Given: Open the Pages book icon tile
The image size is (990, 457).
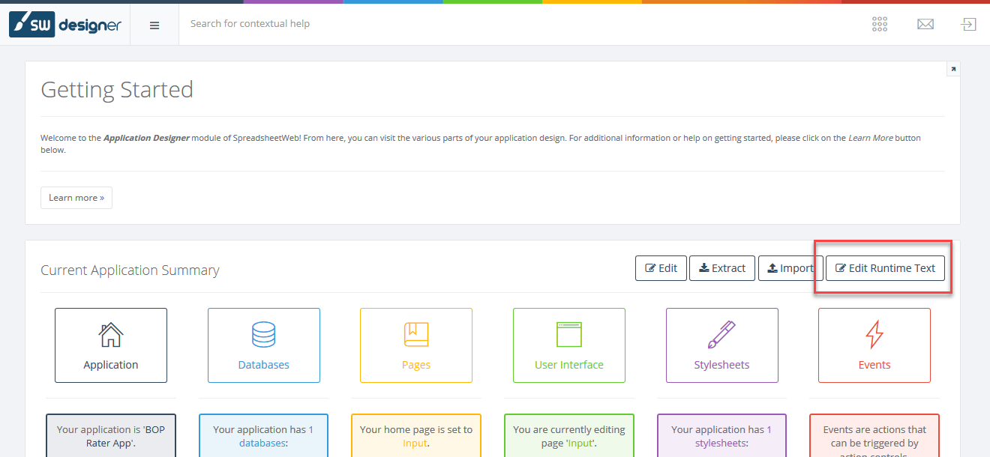Looking at the screenshot, I should [x=416, y=345].
